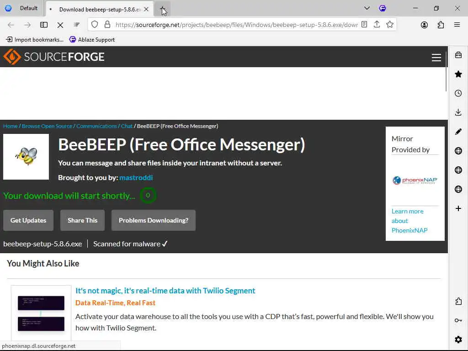Screen dimensions: 468x351
Task: Click the Get Updates button
Action: point(28,220)
